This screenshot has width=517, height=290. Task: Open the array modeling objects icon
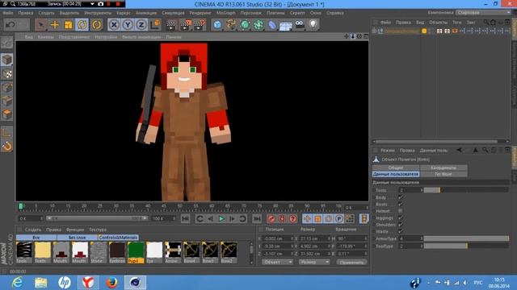click(258, 25)
